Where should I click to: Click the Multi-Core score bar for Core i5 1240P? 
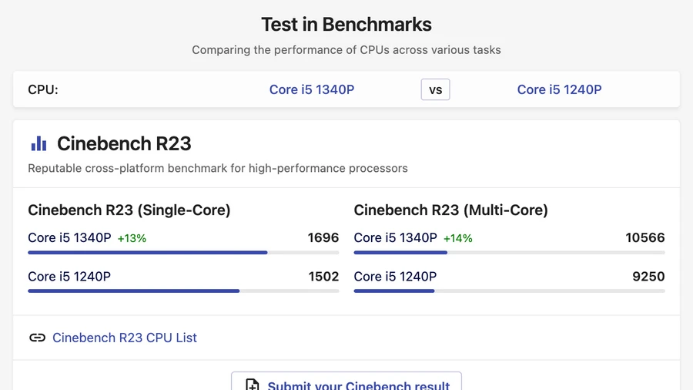tap(509, 291)
